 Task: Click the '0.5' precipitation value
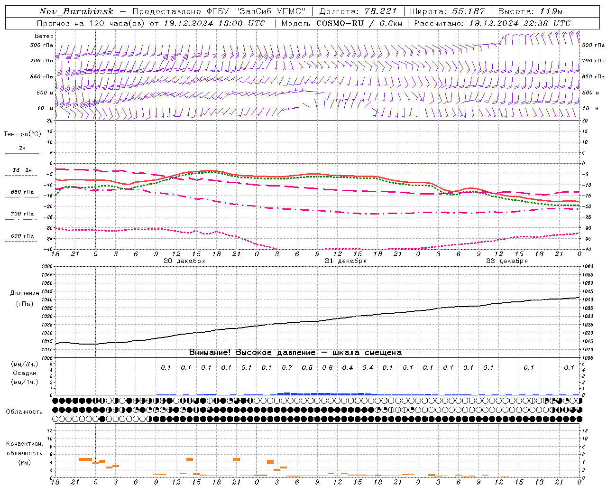[307, 368]
